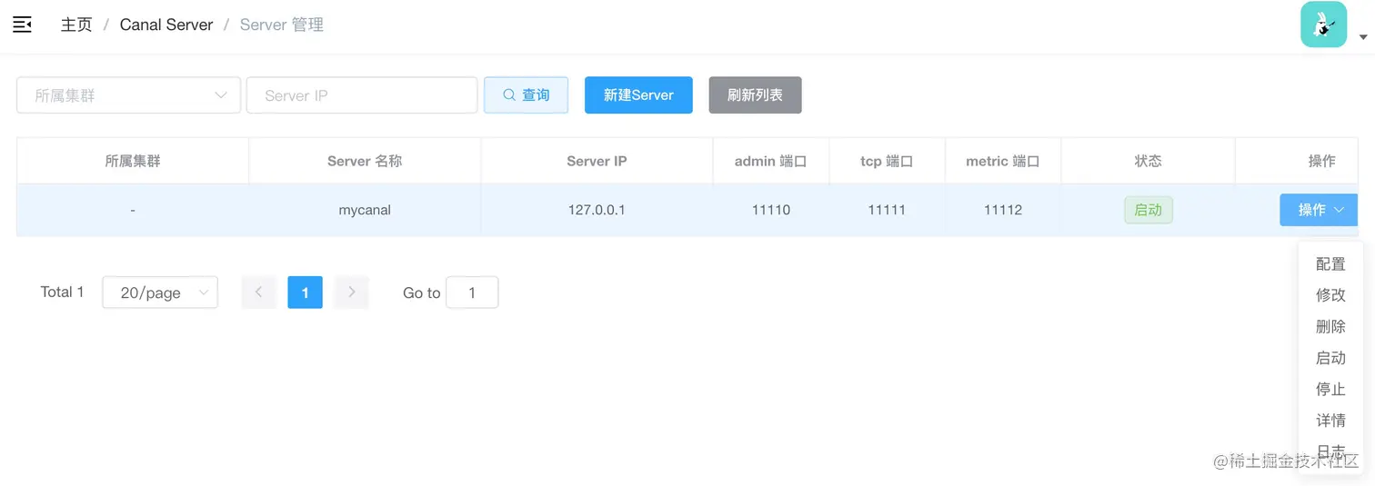
Task: Click the 查询 search button
Action: (526, 94)
